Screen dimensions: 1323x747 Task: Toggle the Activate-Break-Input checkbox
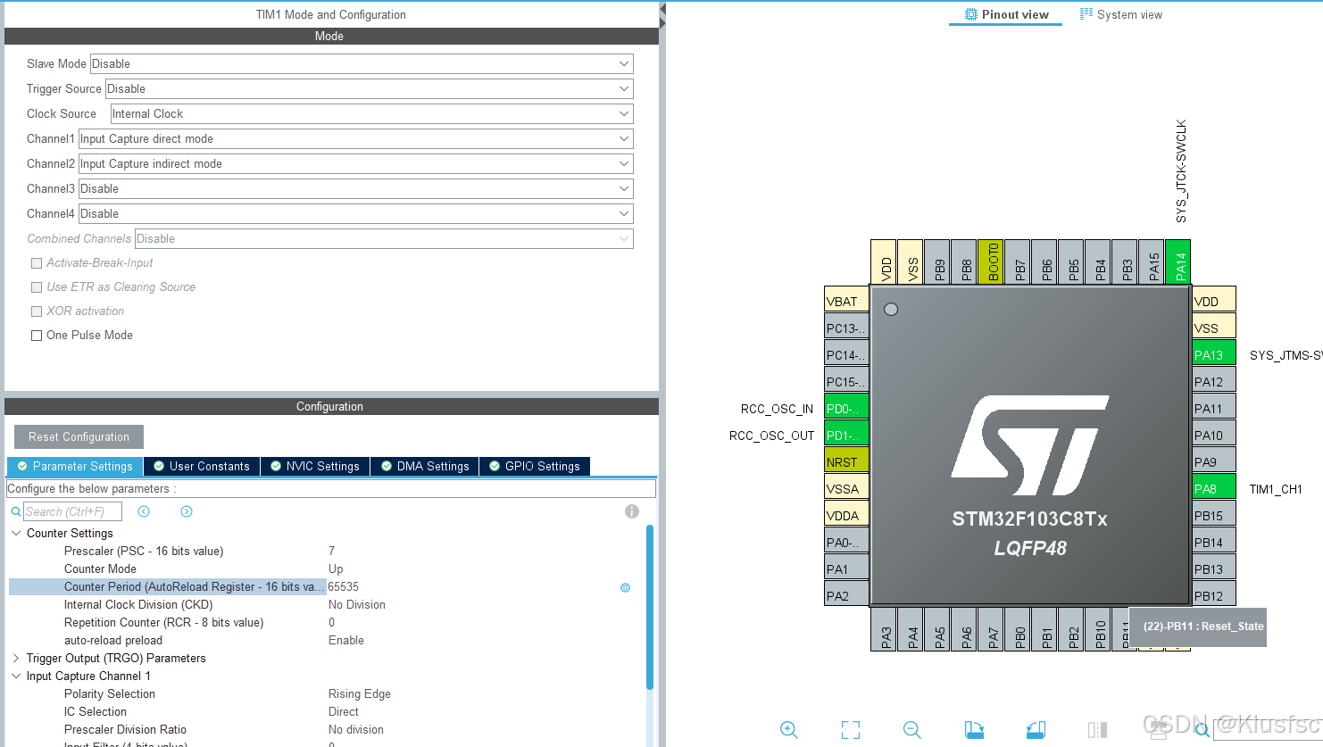(x=37, y=263)
